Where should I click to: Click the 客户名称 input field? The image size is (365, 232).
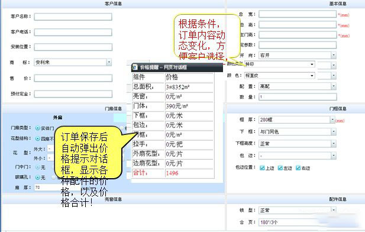click(73, 17)
